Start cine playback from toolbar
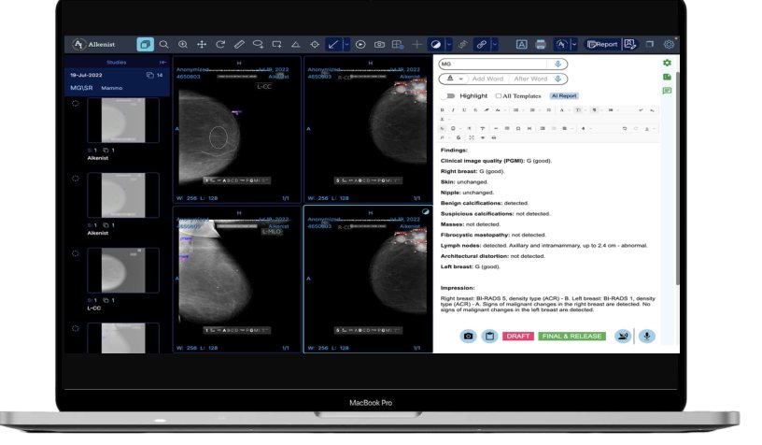This screenshot has height=445, width=762. (360, 44)
